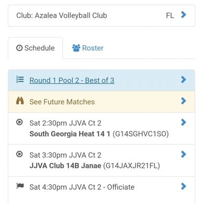
Task: Expand the Round 1 Pool 2 chevron arrow
Action: (x=184, y=80)
